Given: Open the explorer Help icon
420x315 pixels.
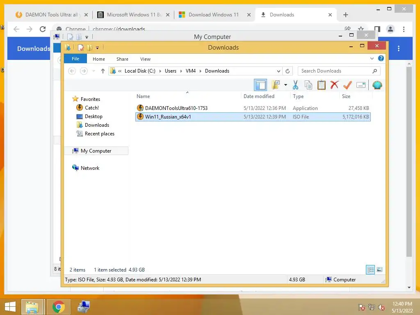Looking at the screenshot, I should click(381, 58).
